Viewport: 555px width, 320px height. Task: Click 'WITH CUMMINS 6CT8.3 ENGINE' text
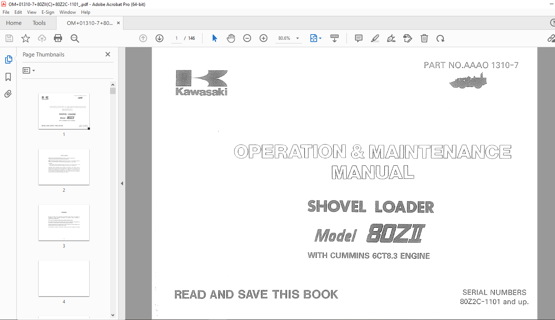(369, 256)
